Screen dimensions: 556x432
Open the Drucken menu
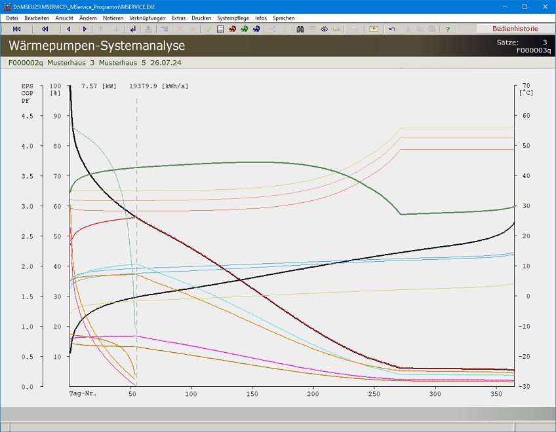(201, 18)
